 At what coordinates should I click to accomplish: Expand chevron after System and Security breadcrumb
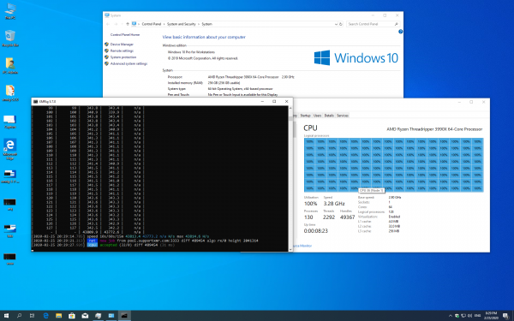(199, 24)
